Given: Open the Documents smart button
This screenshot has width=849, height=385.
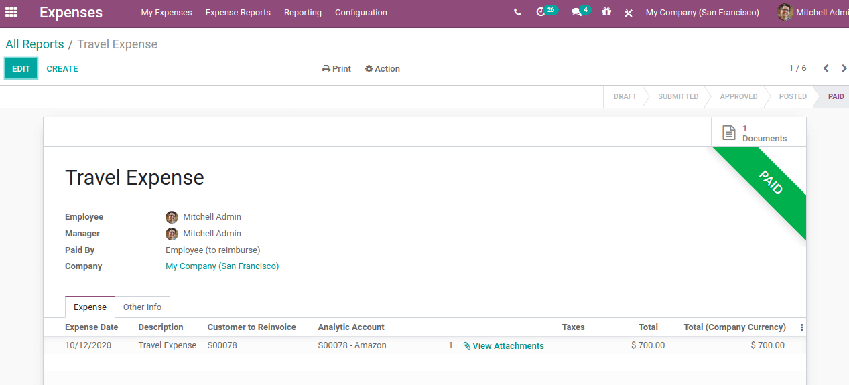Looking at the screenshot, I should click(759, 133).
